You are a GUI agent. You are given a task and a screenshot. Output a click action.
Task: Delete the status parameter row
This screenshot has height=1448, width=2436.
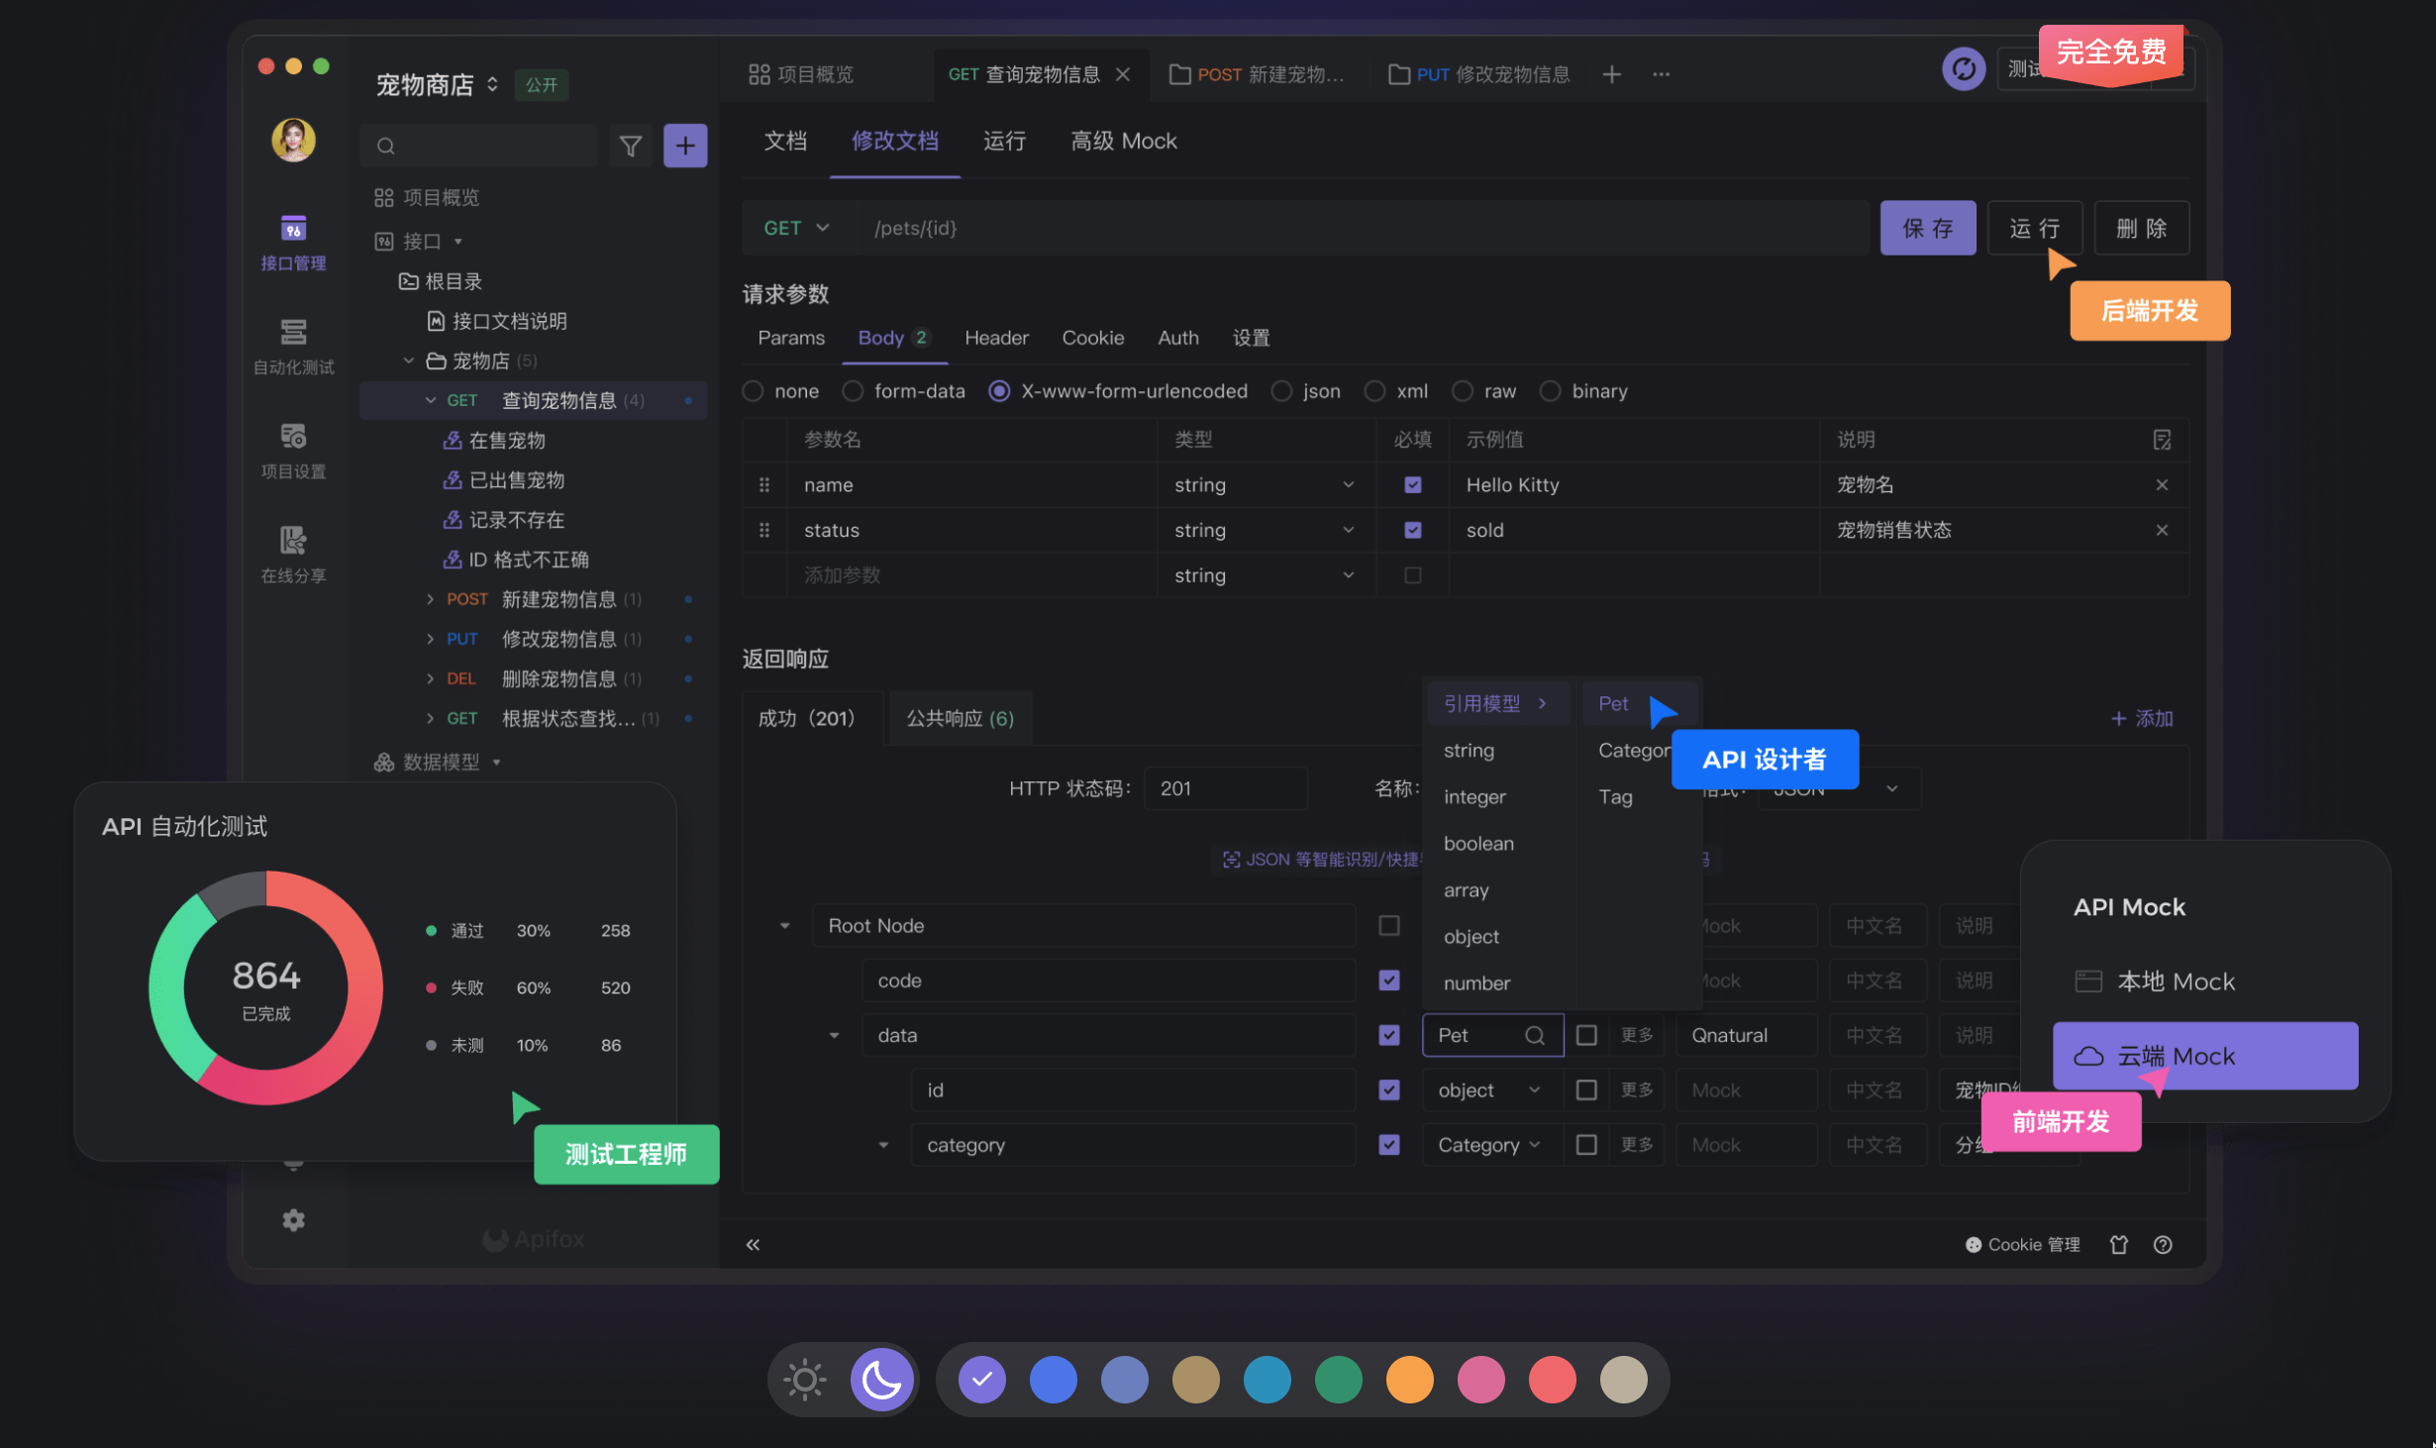pos(2162,530)
